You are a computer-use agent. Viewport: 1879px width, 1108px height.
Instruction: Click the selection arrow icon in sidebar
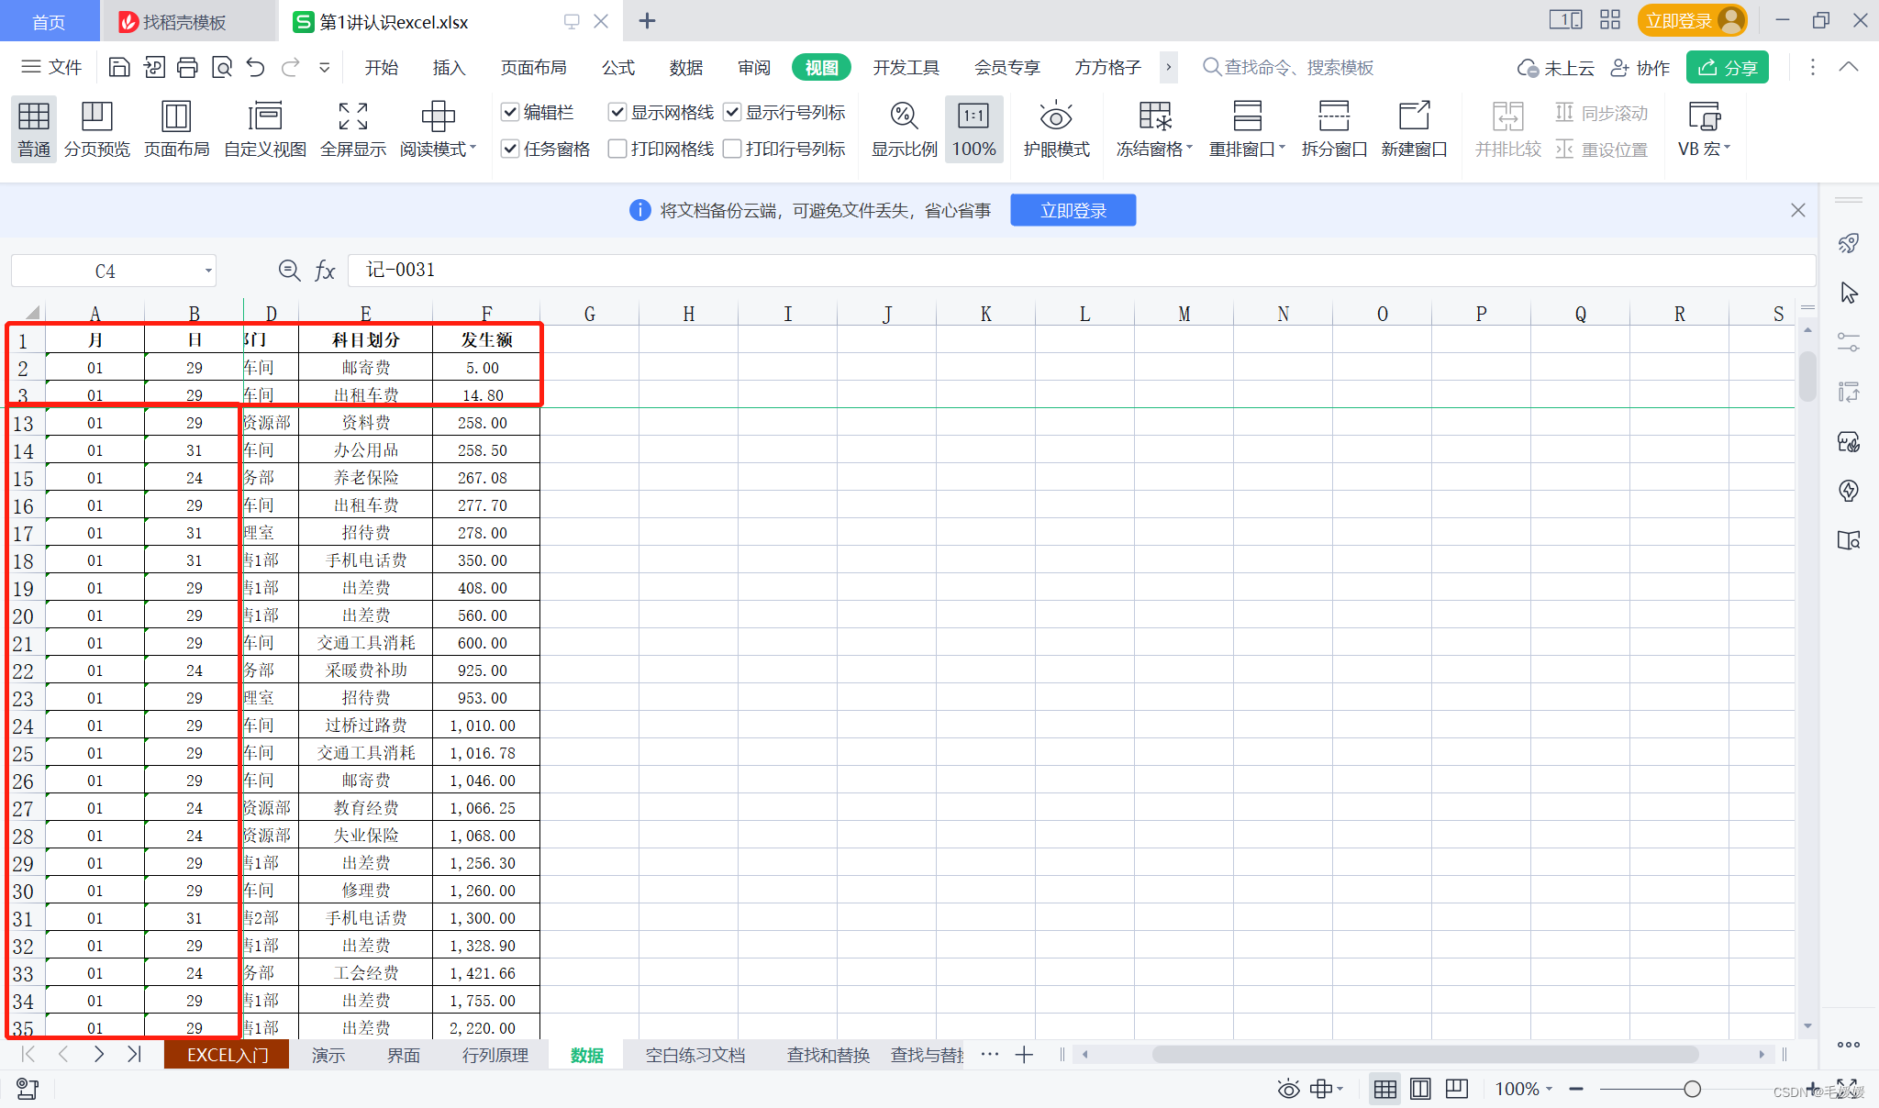1849,293
